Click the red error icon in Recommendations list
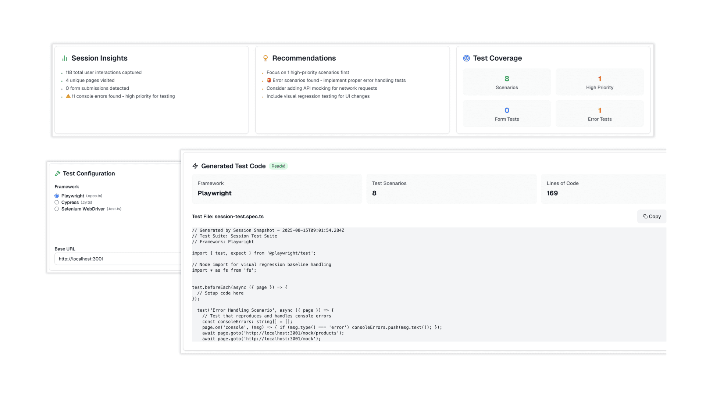The height and width of the screenshot is (397, 706). tap(269, 80)
